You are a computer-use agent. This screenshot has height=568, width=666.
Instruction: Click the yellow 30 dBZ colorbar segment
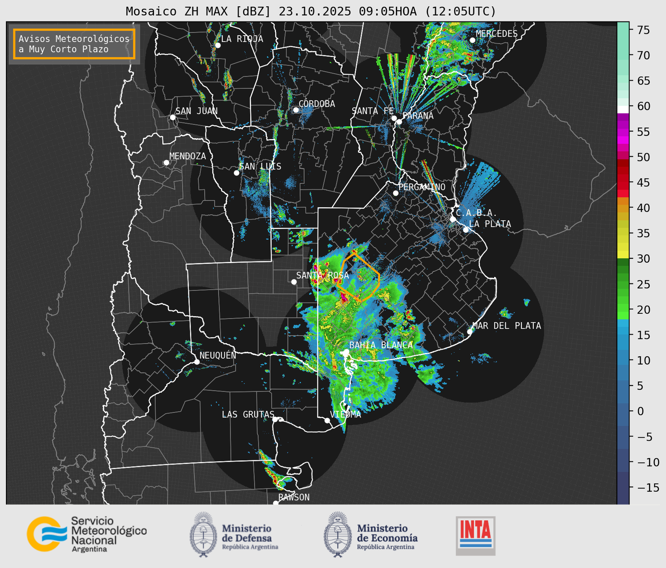(x=623, y=255)
